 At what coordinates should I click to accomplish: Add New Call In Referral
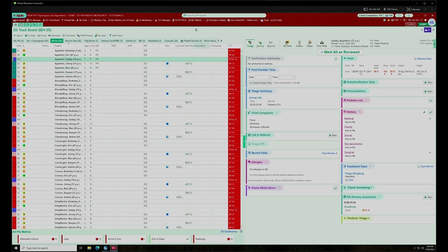pyautogui.click(x=332, y=135)
